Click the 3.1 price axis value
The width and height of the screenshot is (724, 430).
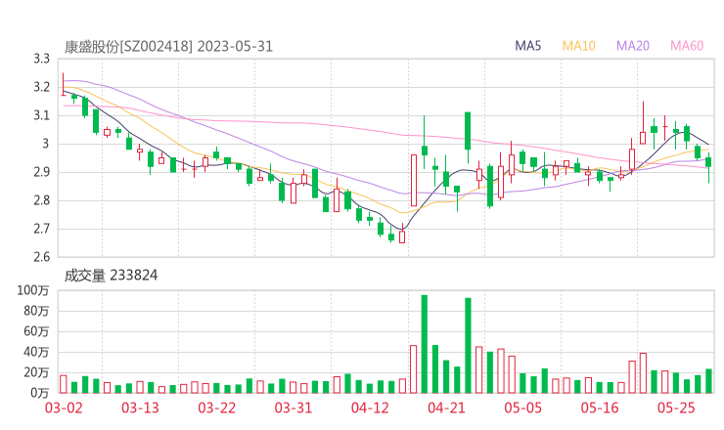point(41,115)
